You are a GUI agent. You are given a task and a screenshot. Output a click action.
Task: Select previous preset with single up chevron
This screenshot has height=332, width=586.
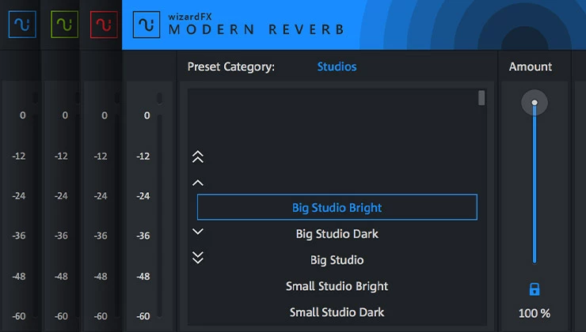(x=198, y=183)
